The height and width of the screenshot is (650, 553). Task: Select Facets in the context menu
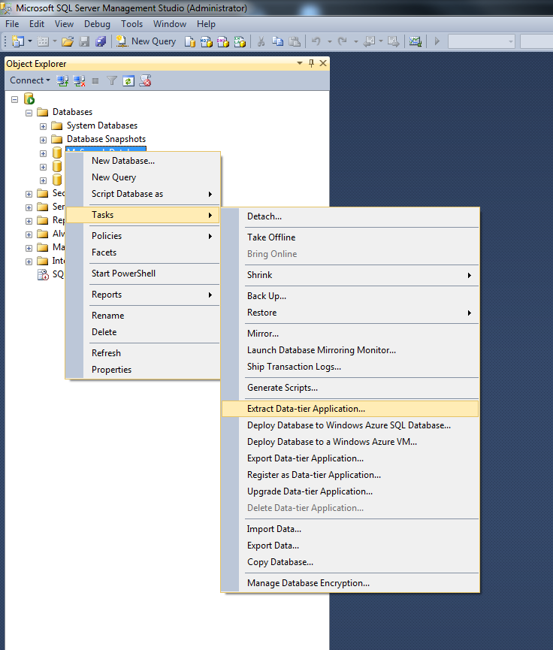coord(143,252)
